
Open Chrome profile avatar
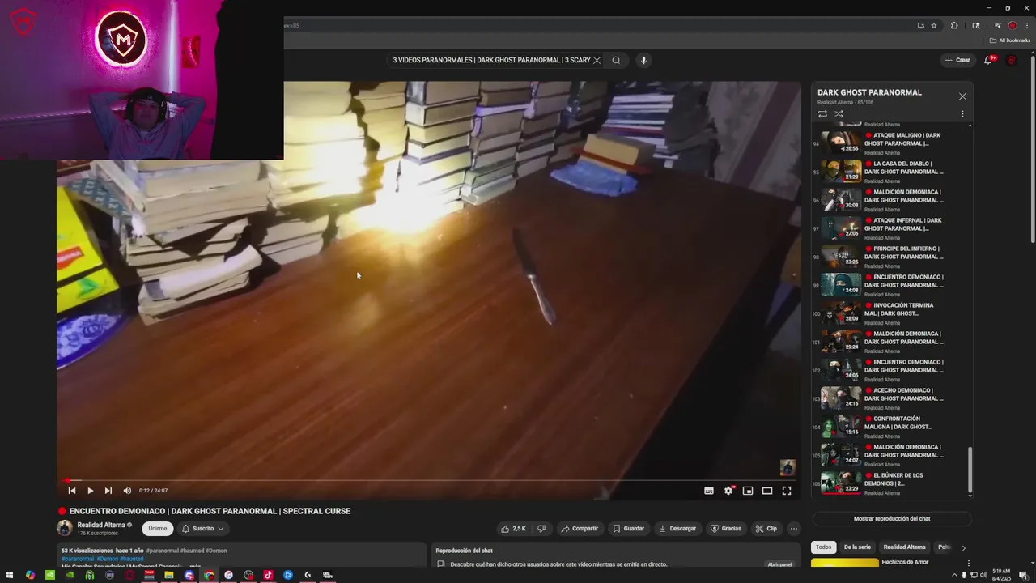1012,25
